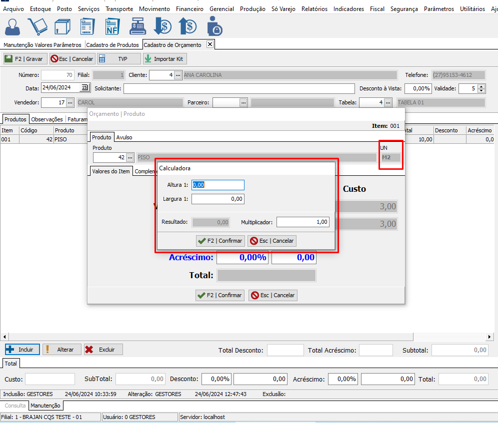
Task: Open Parceiro lookup ellipsis button
Action: coord(243,102)
